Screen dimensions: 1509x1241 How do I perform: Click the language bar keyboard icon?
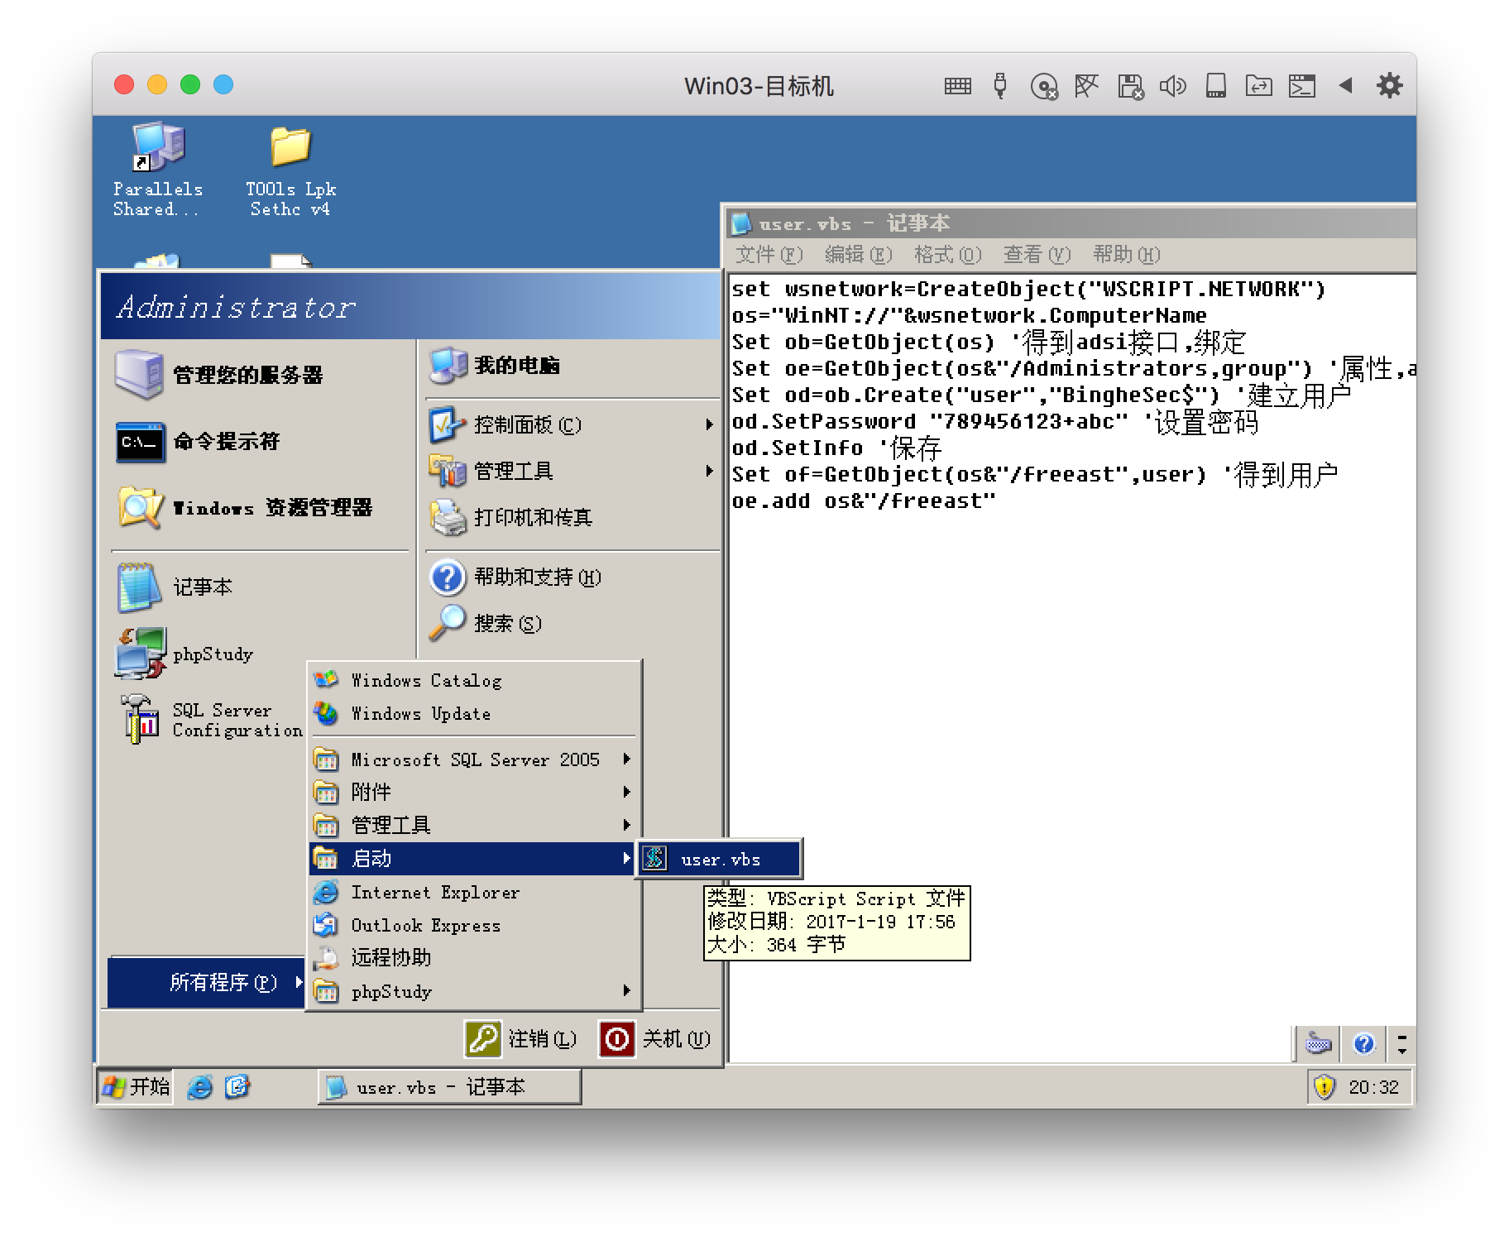1318,1043
